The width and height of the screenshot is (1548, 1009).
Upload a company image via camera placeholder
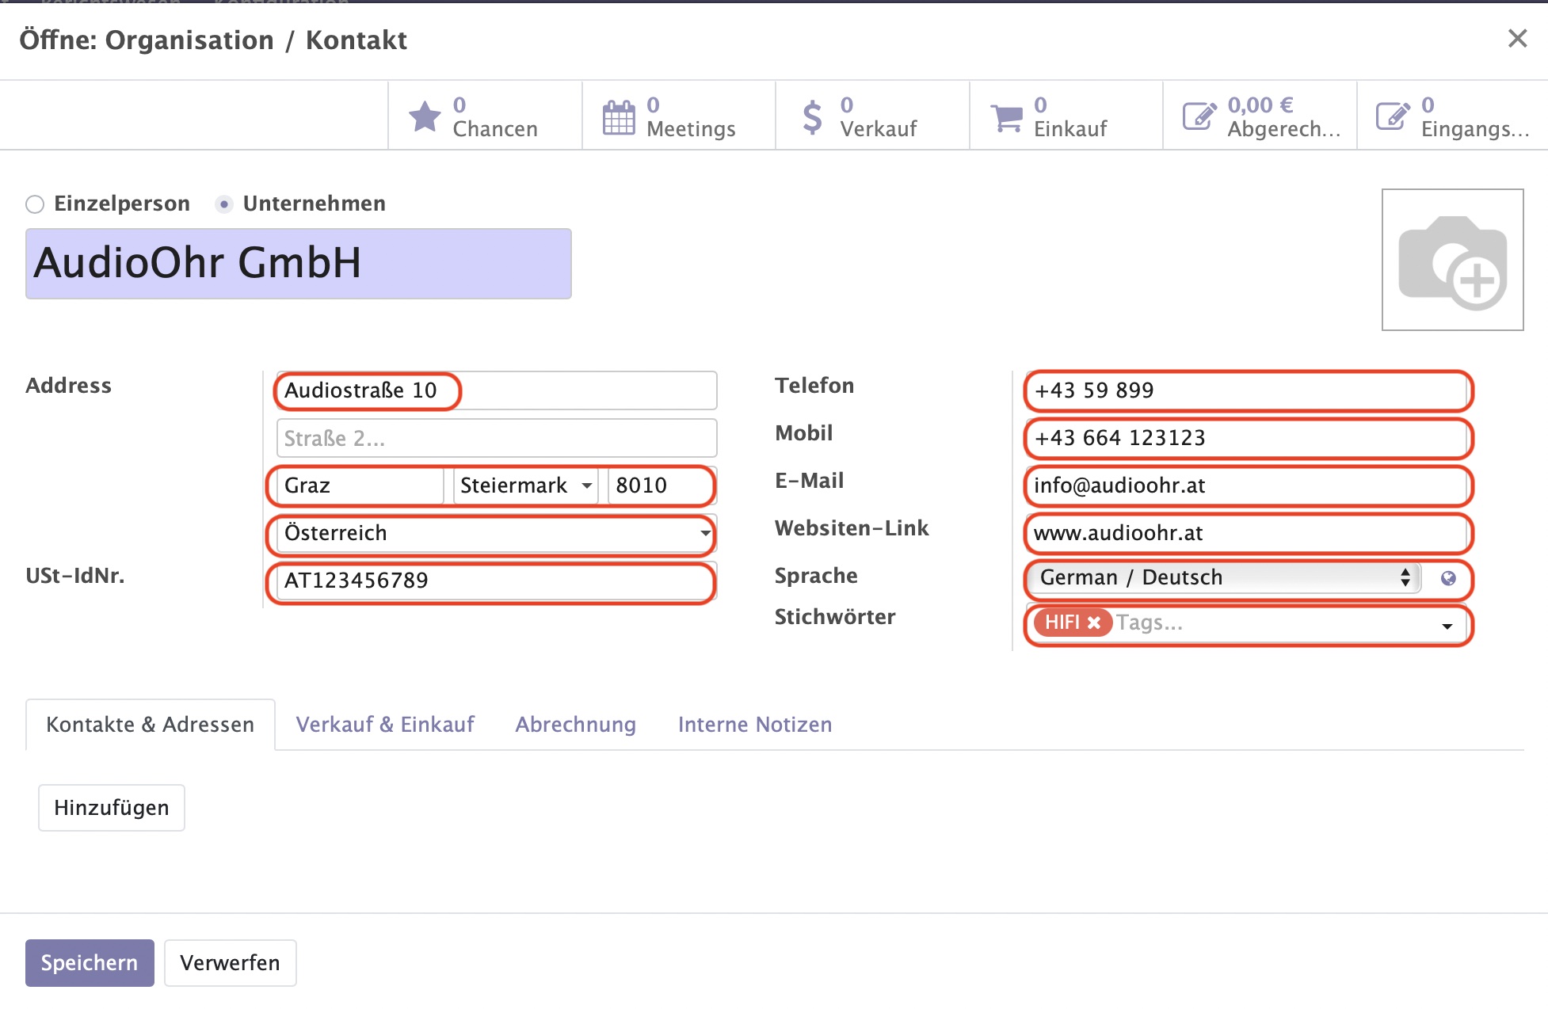pyautogui.click(x=1452, y=260)
